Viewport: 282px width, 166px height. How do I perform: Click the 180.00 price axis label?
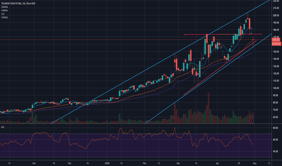tap(276, 30)
